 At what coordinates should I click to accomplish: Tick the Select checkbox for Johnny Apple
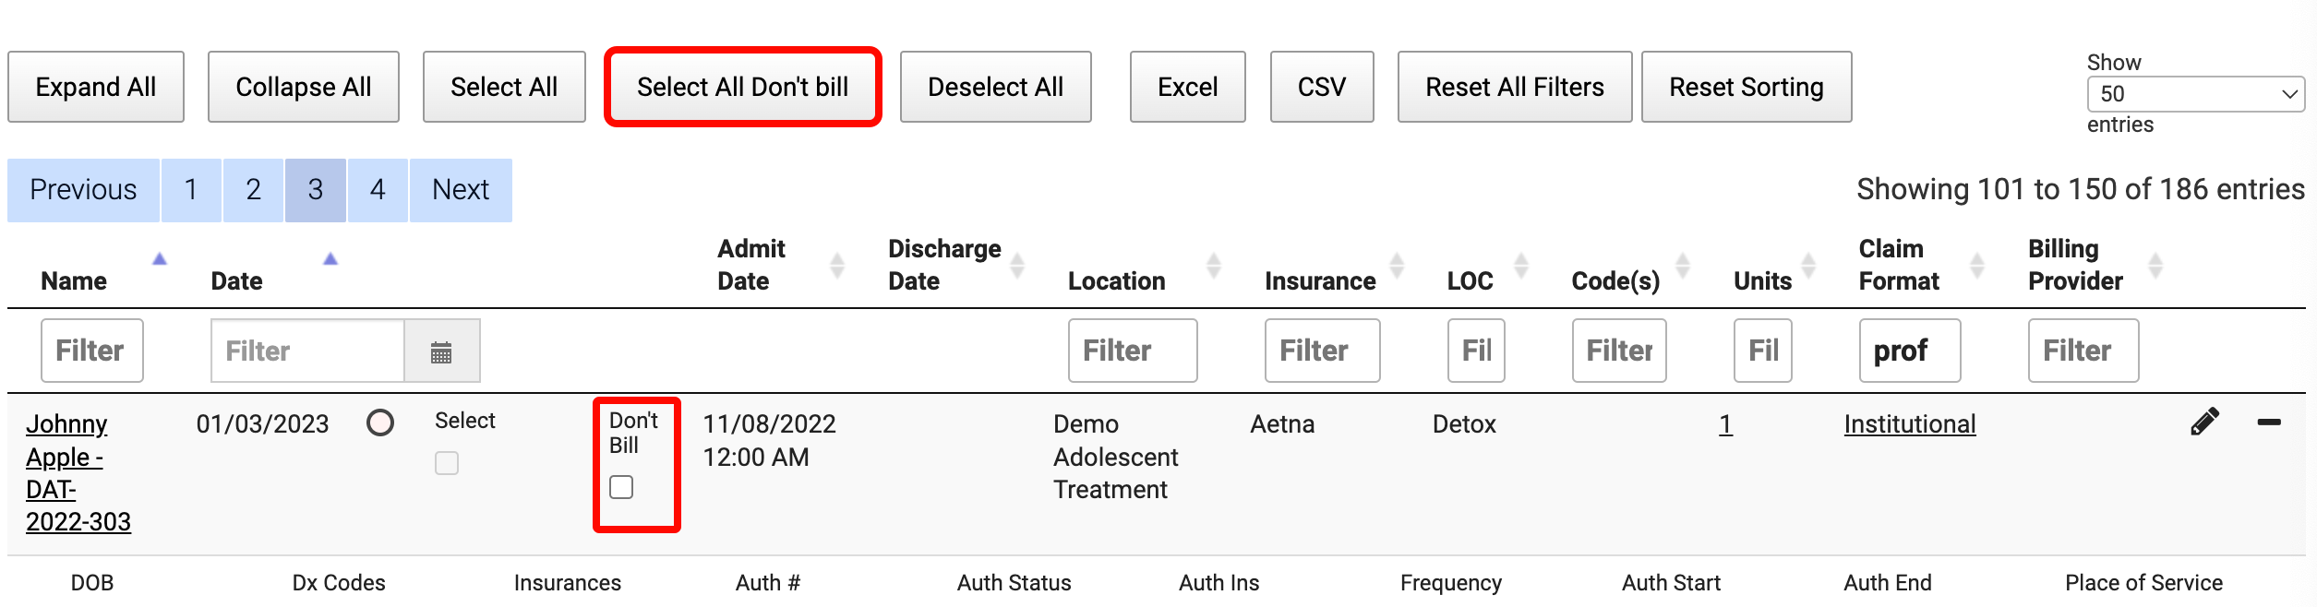(x=447, y=463)
